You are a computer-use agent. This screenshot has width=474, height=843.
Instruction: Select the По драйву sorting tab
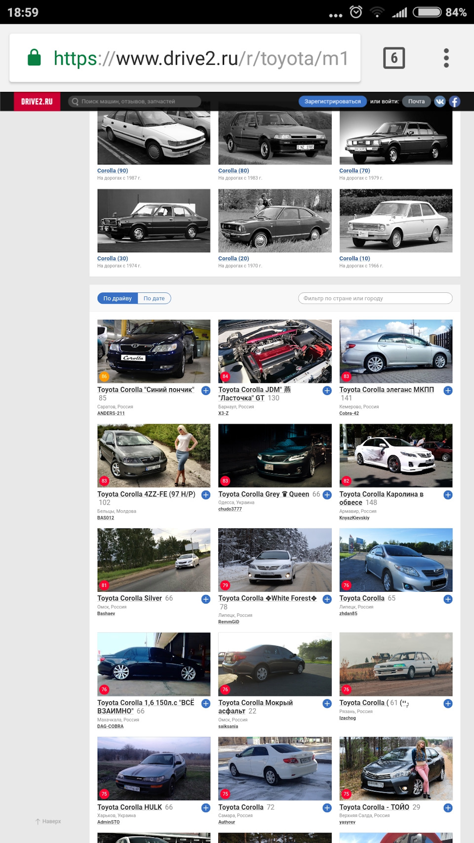pyautogui.click(x=118, y=298)
